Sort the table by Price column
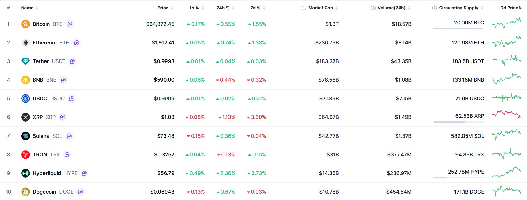527x200 pixels. [x=165, y=8]
